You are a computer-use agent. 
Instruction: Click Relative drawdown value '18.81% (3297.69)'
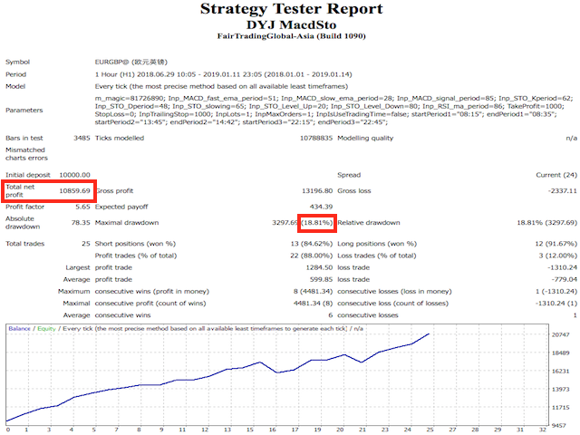pos(547,223)
